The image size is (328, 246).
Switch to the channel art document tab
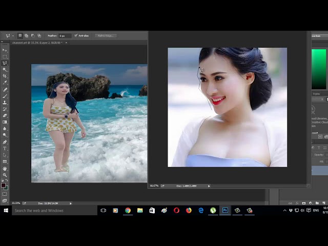pyautogui.click(x=37, y=43)
